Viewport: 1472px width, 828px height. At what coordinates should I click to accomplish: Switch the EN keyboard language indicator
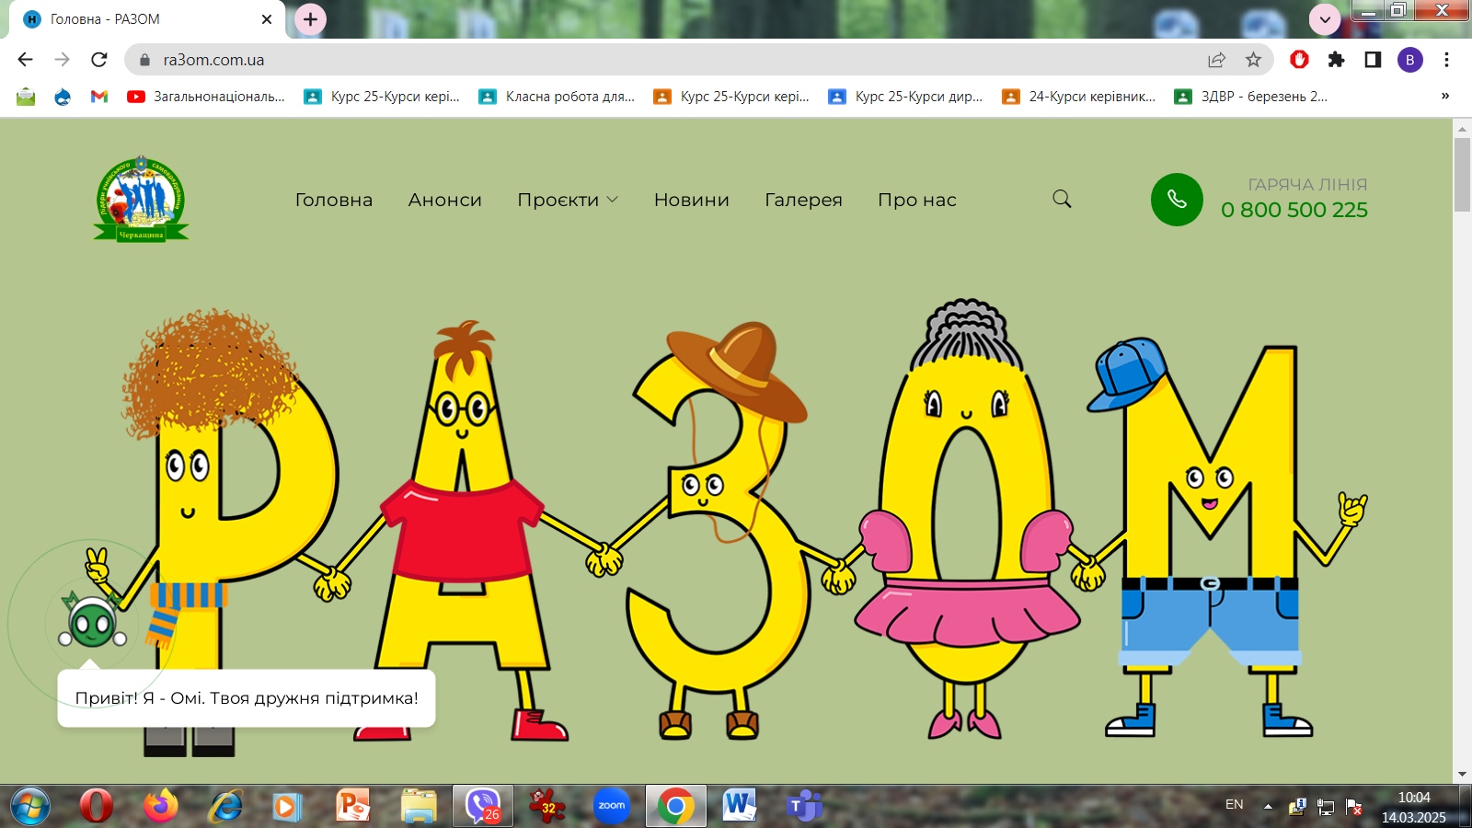coord(1234,805)
